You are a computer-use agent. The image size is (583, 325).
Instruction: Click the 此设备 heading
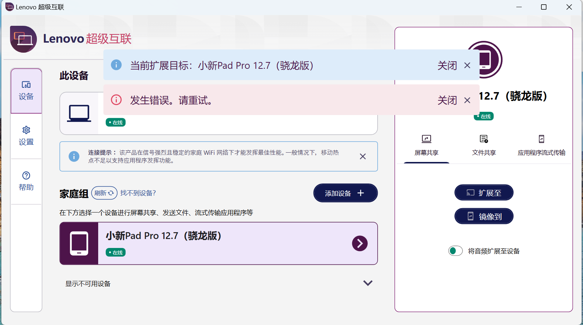coord(74,76)
